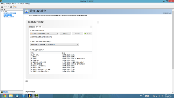Click the 設定 column header
This screenshot has width=174, height=98.
tap(77, 53)
